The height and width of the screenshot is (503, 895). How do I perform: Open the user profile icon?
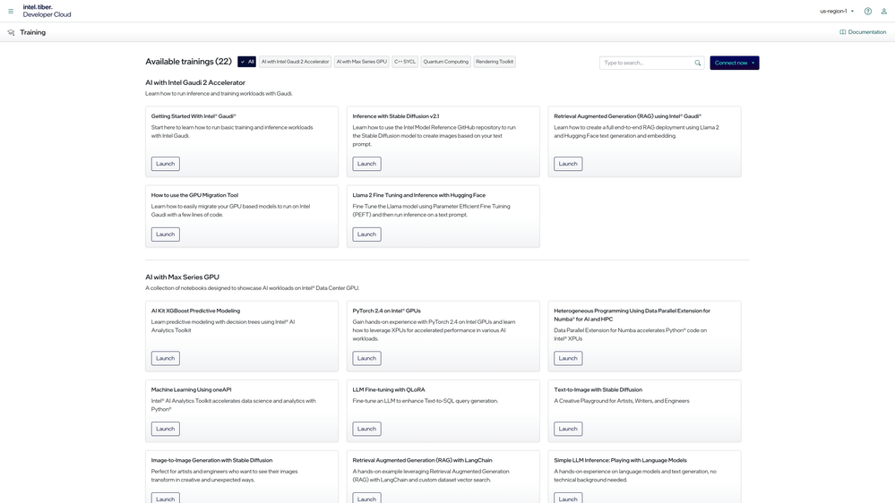click(884, 12)
